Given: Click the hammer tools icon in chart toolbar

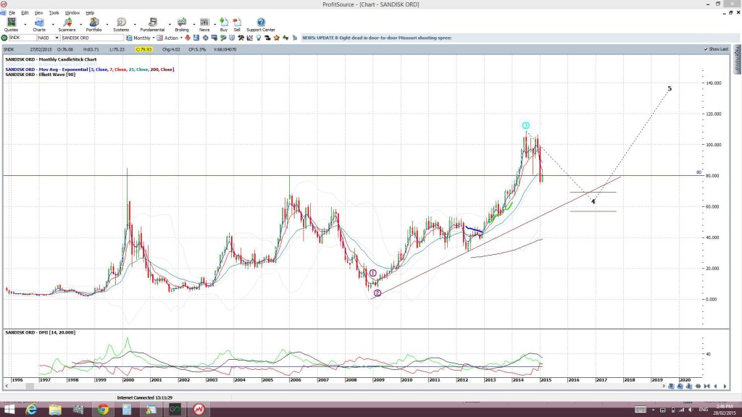Looking at the screenshot, I should coord(241,38).
